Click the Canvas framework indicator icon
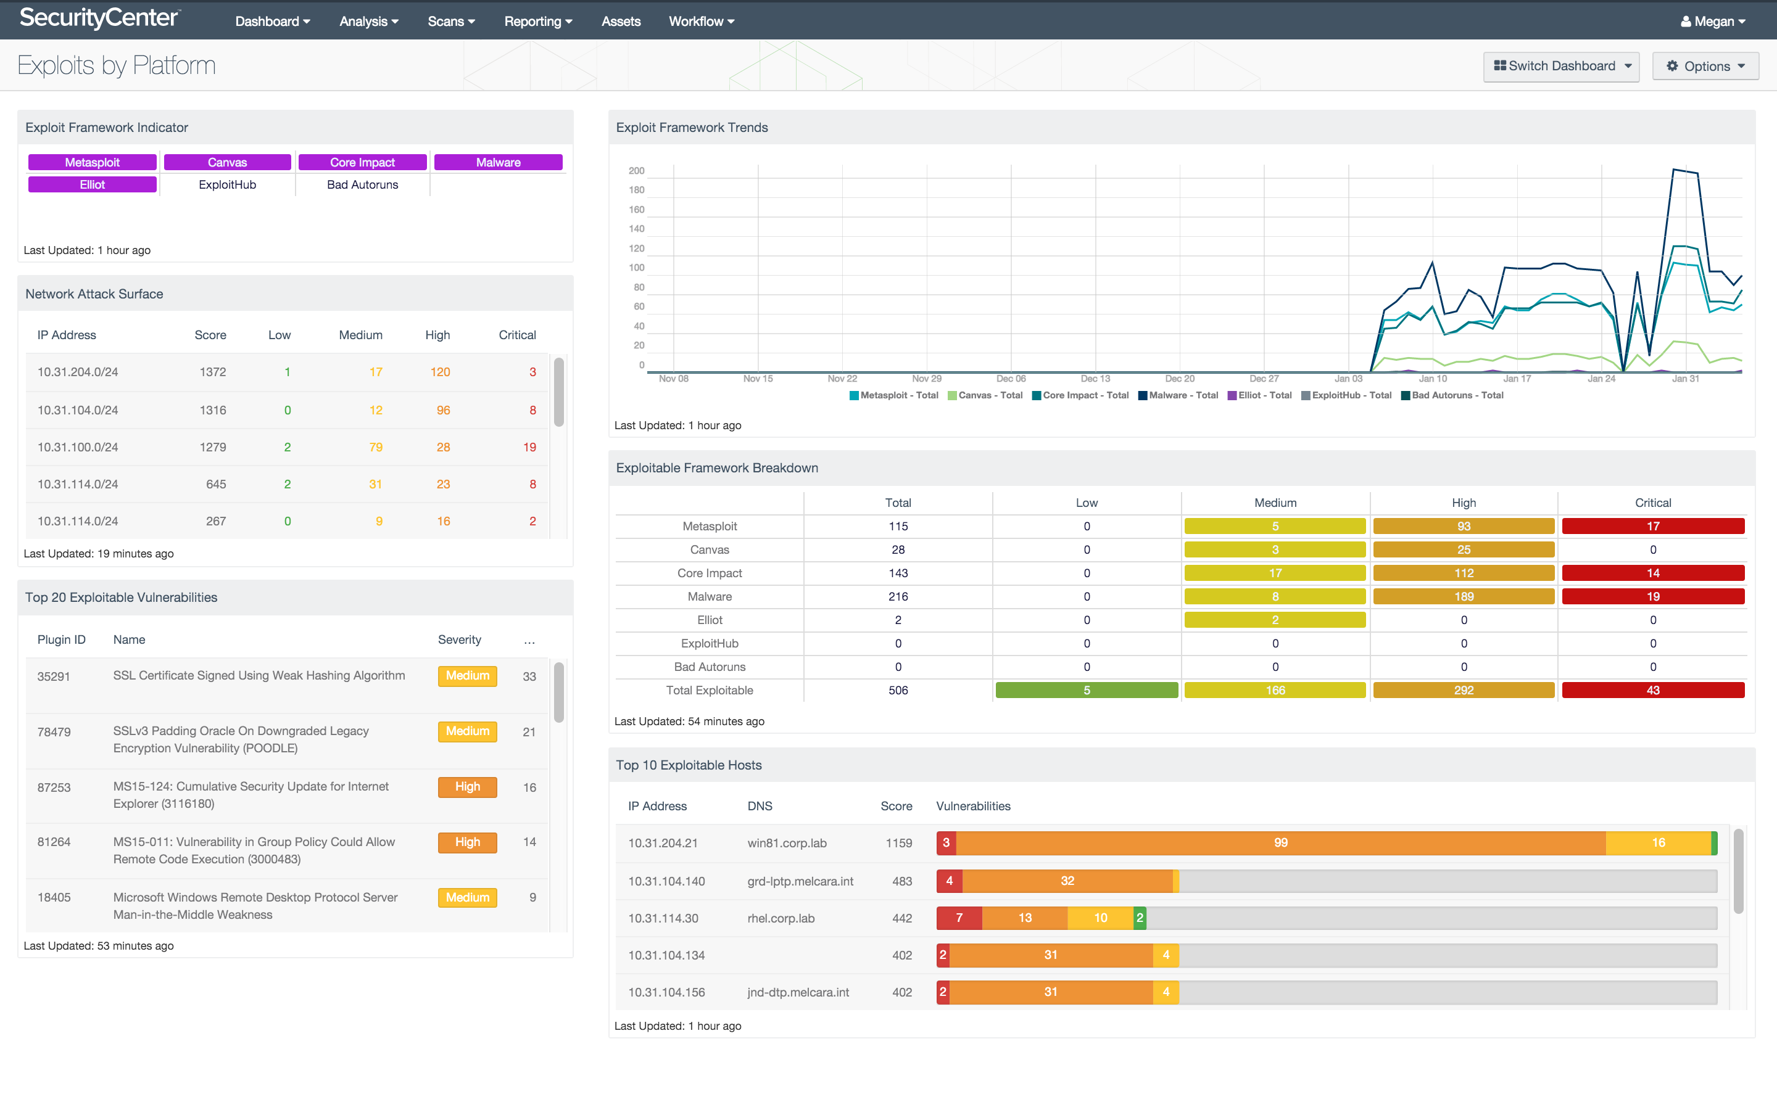Viewport: 1777px width, 1110px height. click(226, 161)
